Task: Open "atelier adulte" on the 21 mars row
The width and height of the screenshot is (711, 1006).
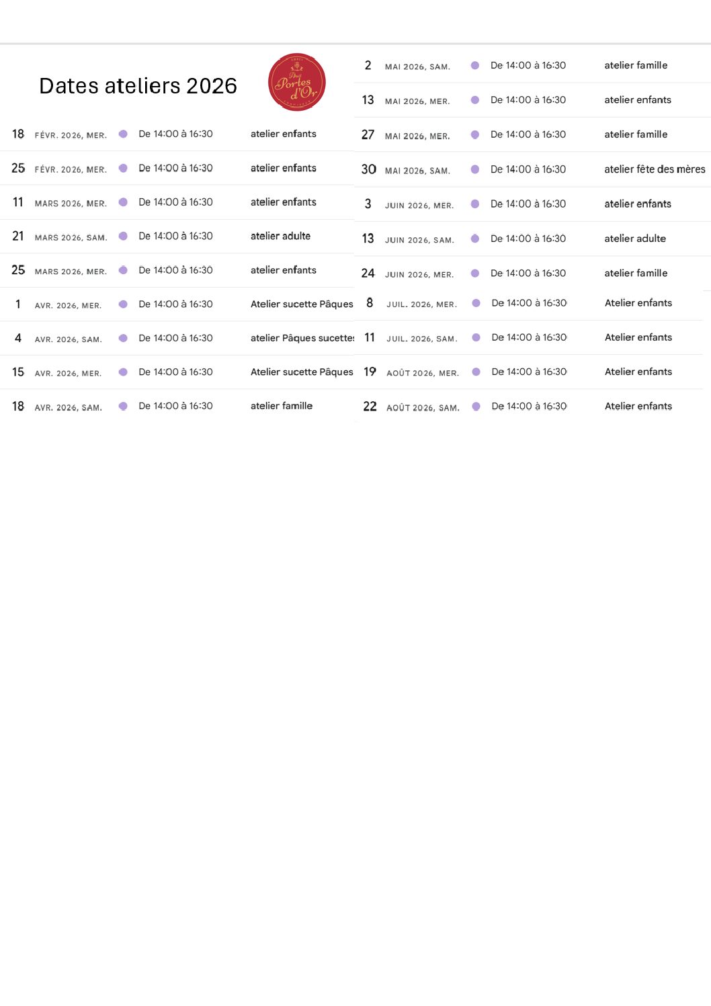Action: (x=280, y=236)
